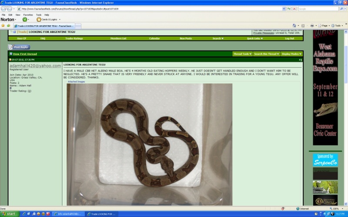348x217 pixels.
Task: Go back with the browser Back arrow
Action: click(3, 9)
